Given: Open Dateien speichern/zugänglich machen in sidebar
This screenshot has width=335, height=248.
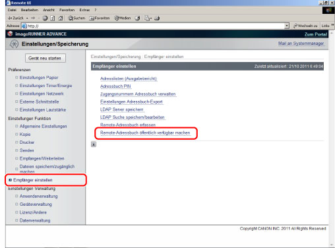Looking at the screenshot, I should pos(47,169).
